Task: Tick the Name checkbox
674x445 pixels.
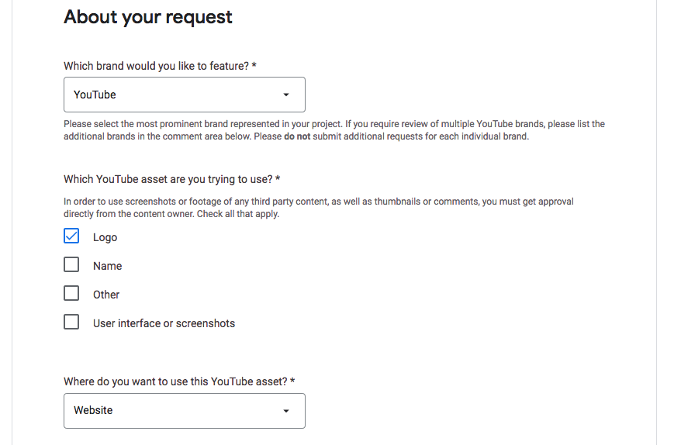Action: 71,264
